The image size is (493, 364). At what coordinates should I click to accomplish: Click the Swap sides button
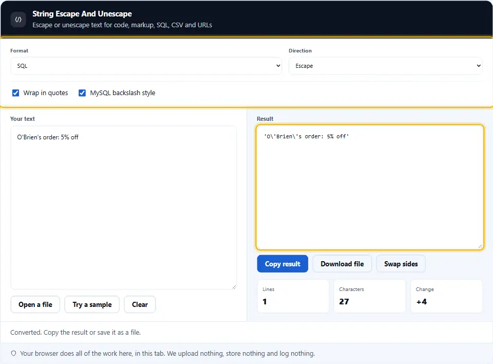coord(401,264)
